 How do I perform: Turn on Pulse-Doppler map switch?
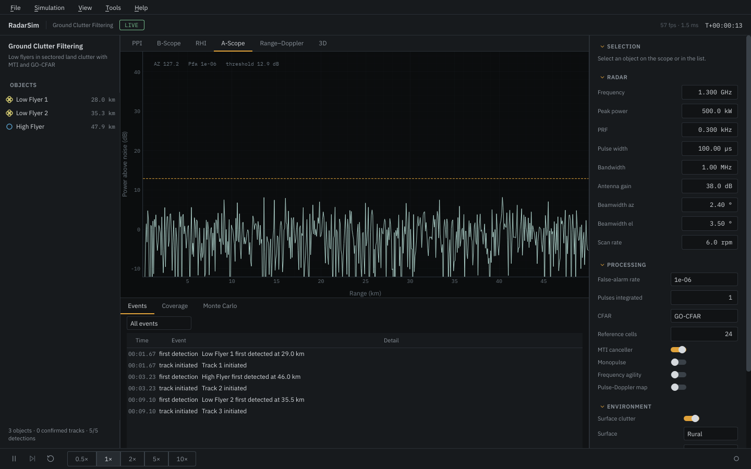tap(679, 387)
